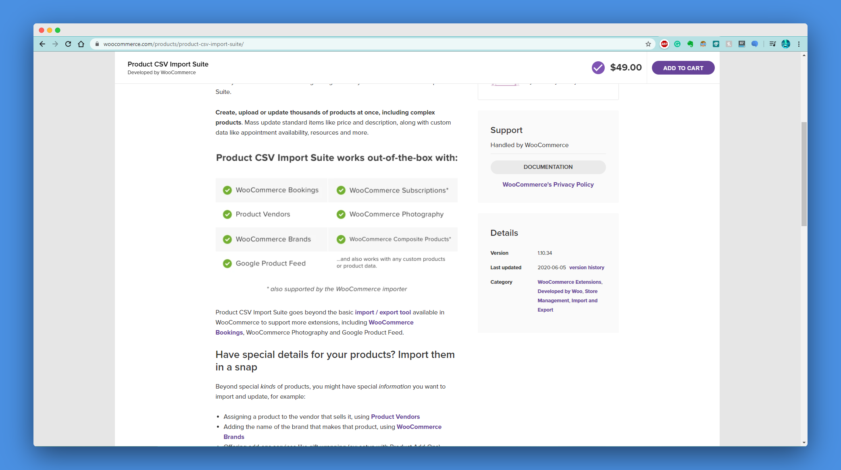Click the 'works out-of-the-box with' heading
841x470 pixels.
click(x=337, y=158)
